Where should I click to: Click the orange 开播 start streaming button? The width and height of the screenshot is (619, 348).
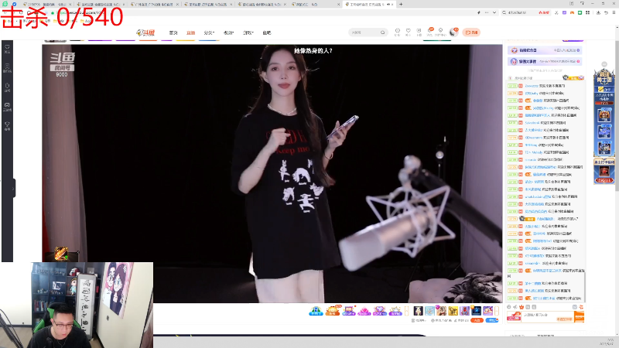(x=471, y=32)
